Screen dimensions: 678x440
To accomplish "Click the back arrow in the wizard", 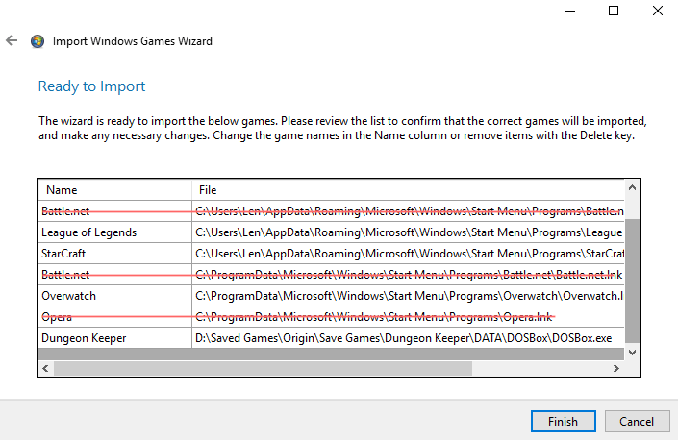I will coord(12,41).
